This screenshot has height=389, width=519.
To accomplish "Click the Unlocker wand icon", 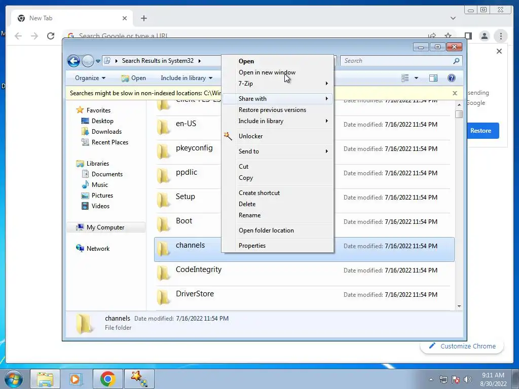I will [228, 136].
